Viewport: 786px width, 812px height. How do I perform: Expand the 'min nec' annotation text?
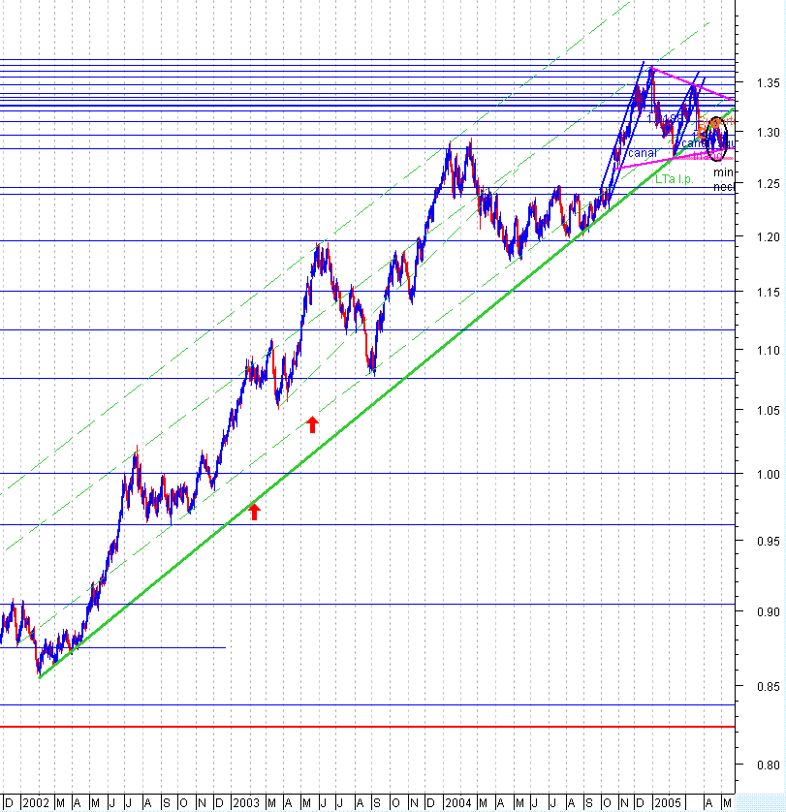point(722,179)
